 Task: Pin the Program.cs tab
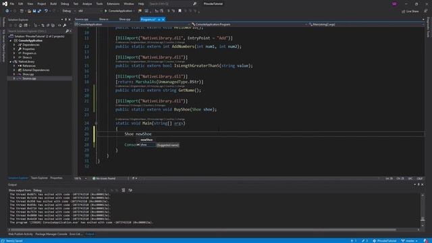click(159, 20)
